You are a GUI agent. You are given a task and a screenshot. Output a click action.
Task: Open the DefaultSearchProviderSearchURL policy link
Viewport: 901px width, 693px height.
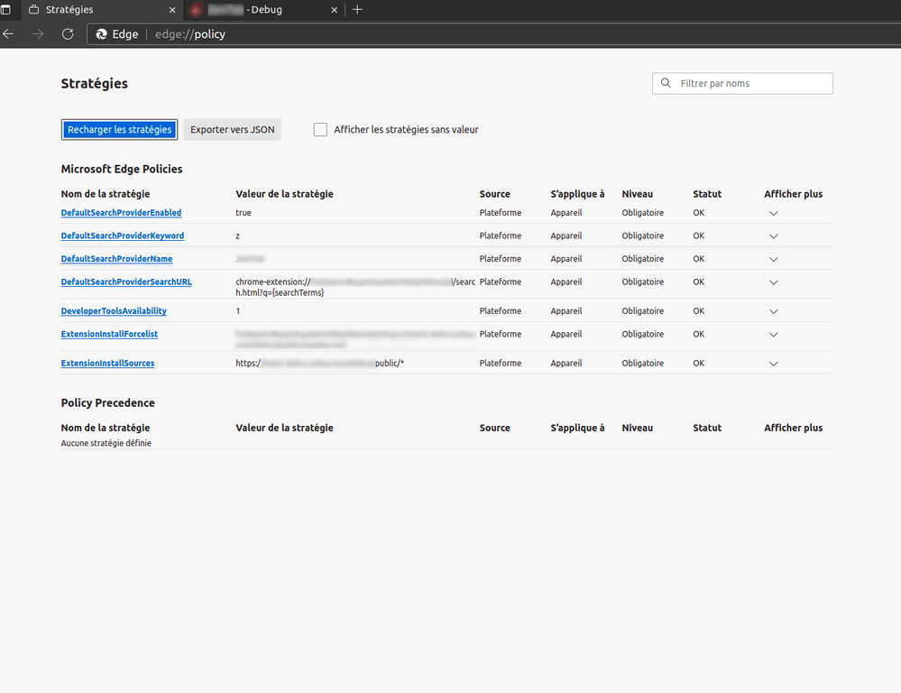[x=126, y=282]
